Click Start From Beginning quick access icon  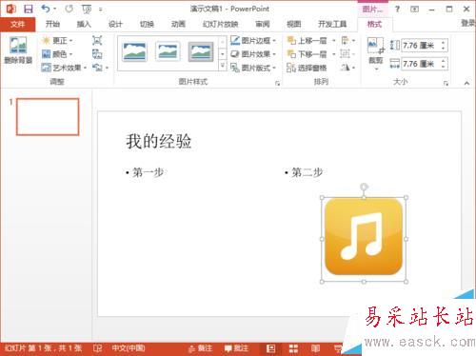click(x=87, y=10)
